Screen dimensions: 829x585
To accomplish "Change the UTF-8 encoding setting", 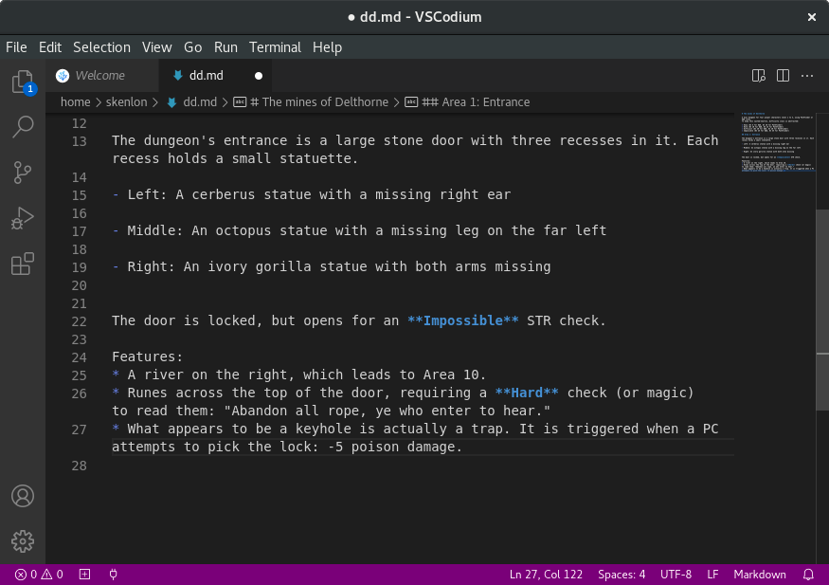I will [676, 574].
